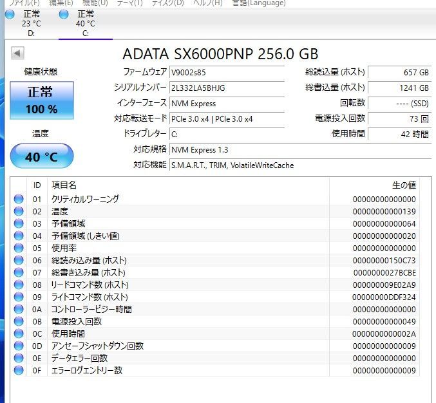Click the rotation rate value ---- (SSD)
The height and width of the screenshot is (403, 436).
click(x=400, y=104)
